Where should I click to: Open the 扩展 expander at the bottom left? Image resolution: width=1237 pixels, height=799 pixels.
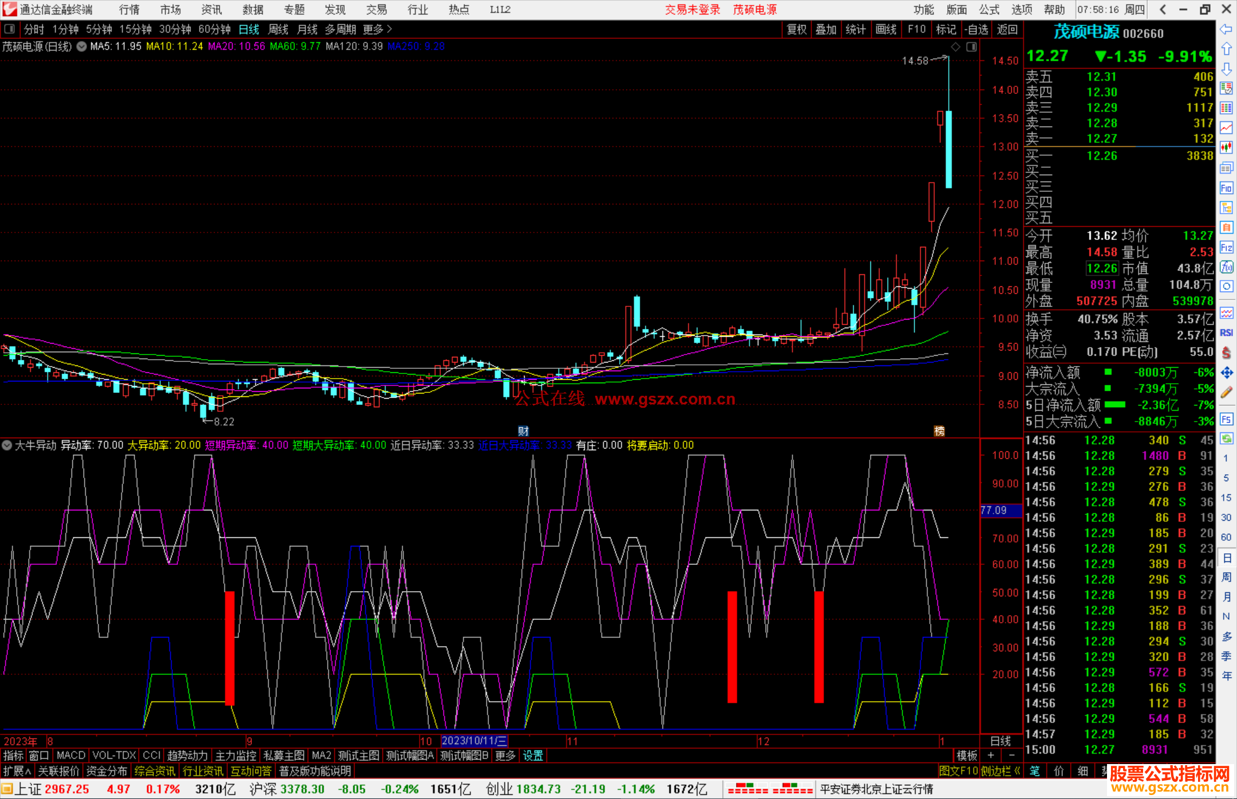click(17, 771)
